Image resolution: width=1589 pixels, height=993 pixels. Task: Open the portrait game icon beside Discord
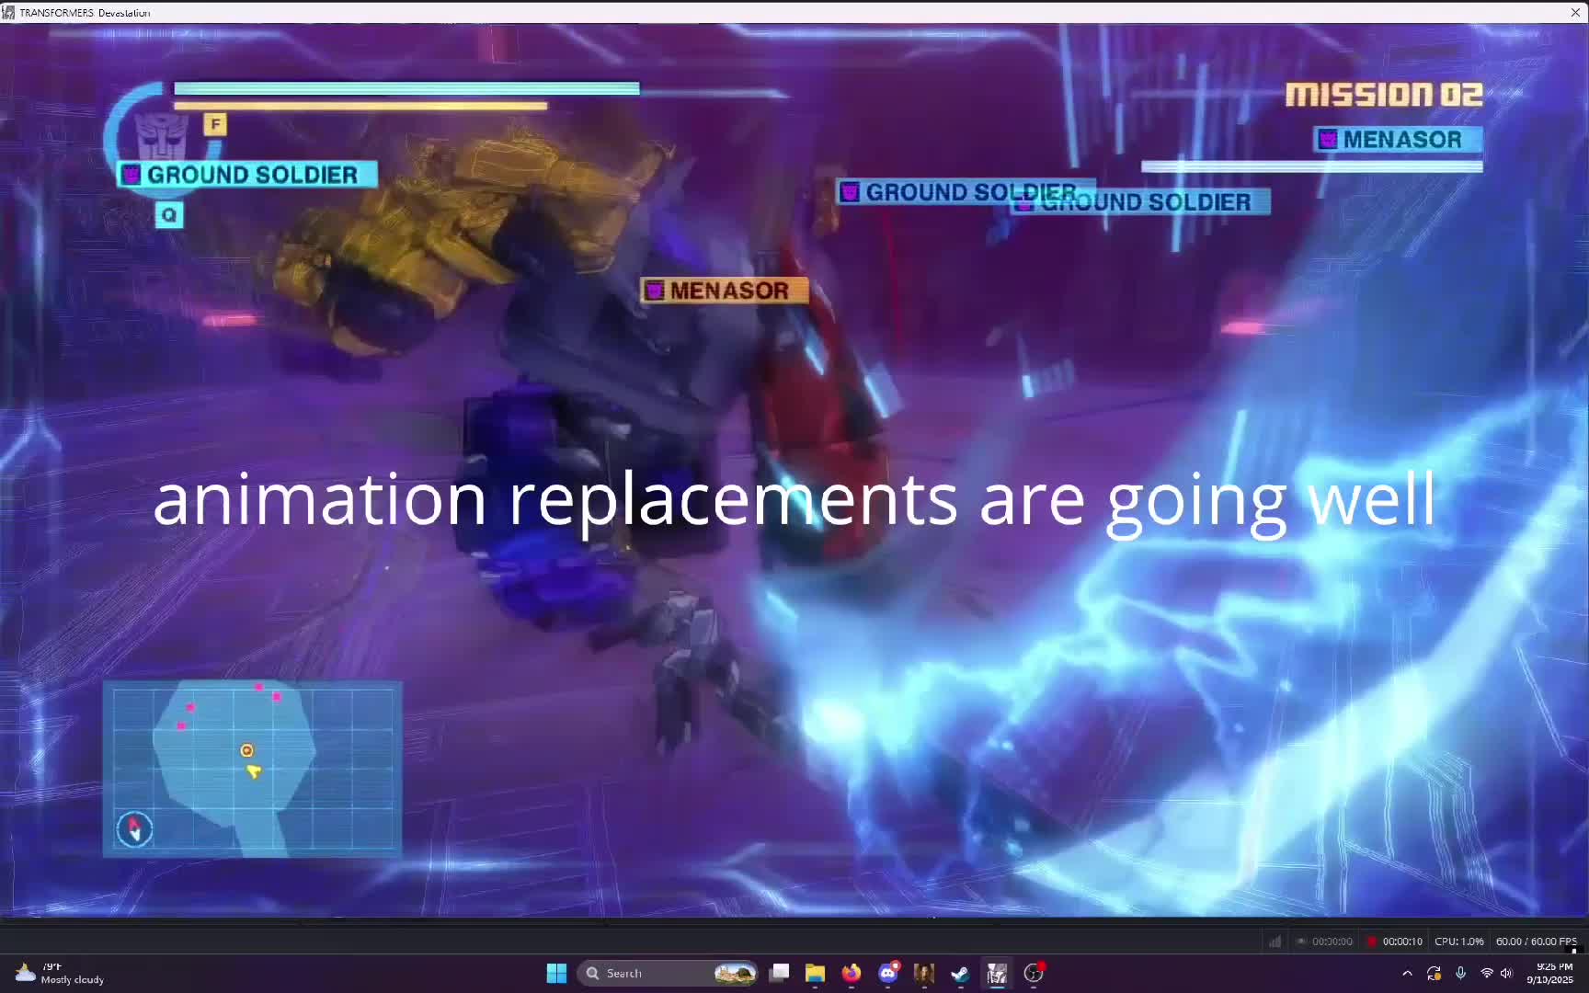point(924,973)
